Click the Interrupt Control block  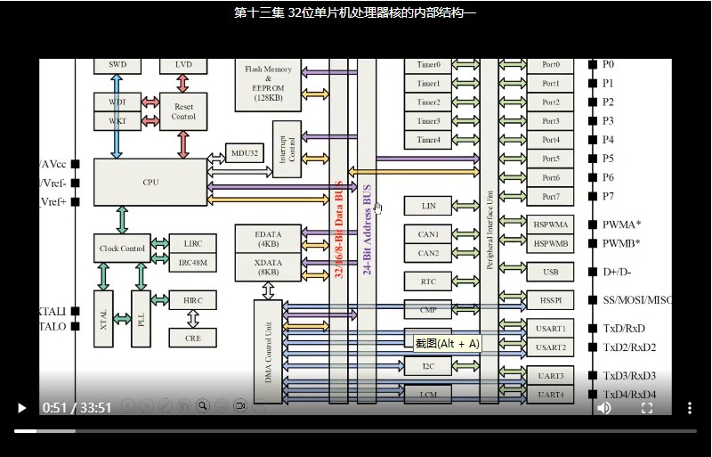287,149
